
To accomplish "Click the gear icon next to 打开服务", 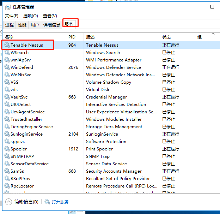I will click(47, 202).
